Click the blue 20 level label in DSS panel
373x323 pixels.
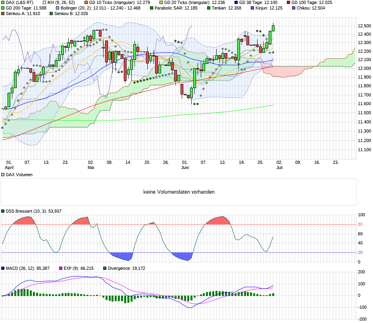coord(360,253)
